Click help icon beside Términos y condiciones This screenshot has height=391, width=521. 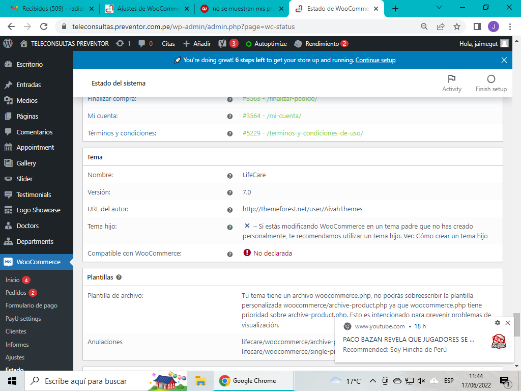click(229, 134)
